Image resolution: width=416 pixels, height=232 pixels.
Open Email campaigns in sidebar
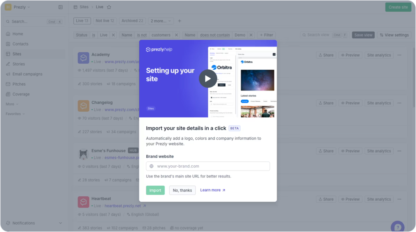[x=27, y=74]
